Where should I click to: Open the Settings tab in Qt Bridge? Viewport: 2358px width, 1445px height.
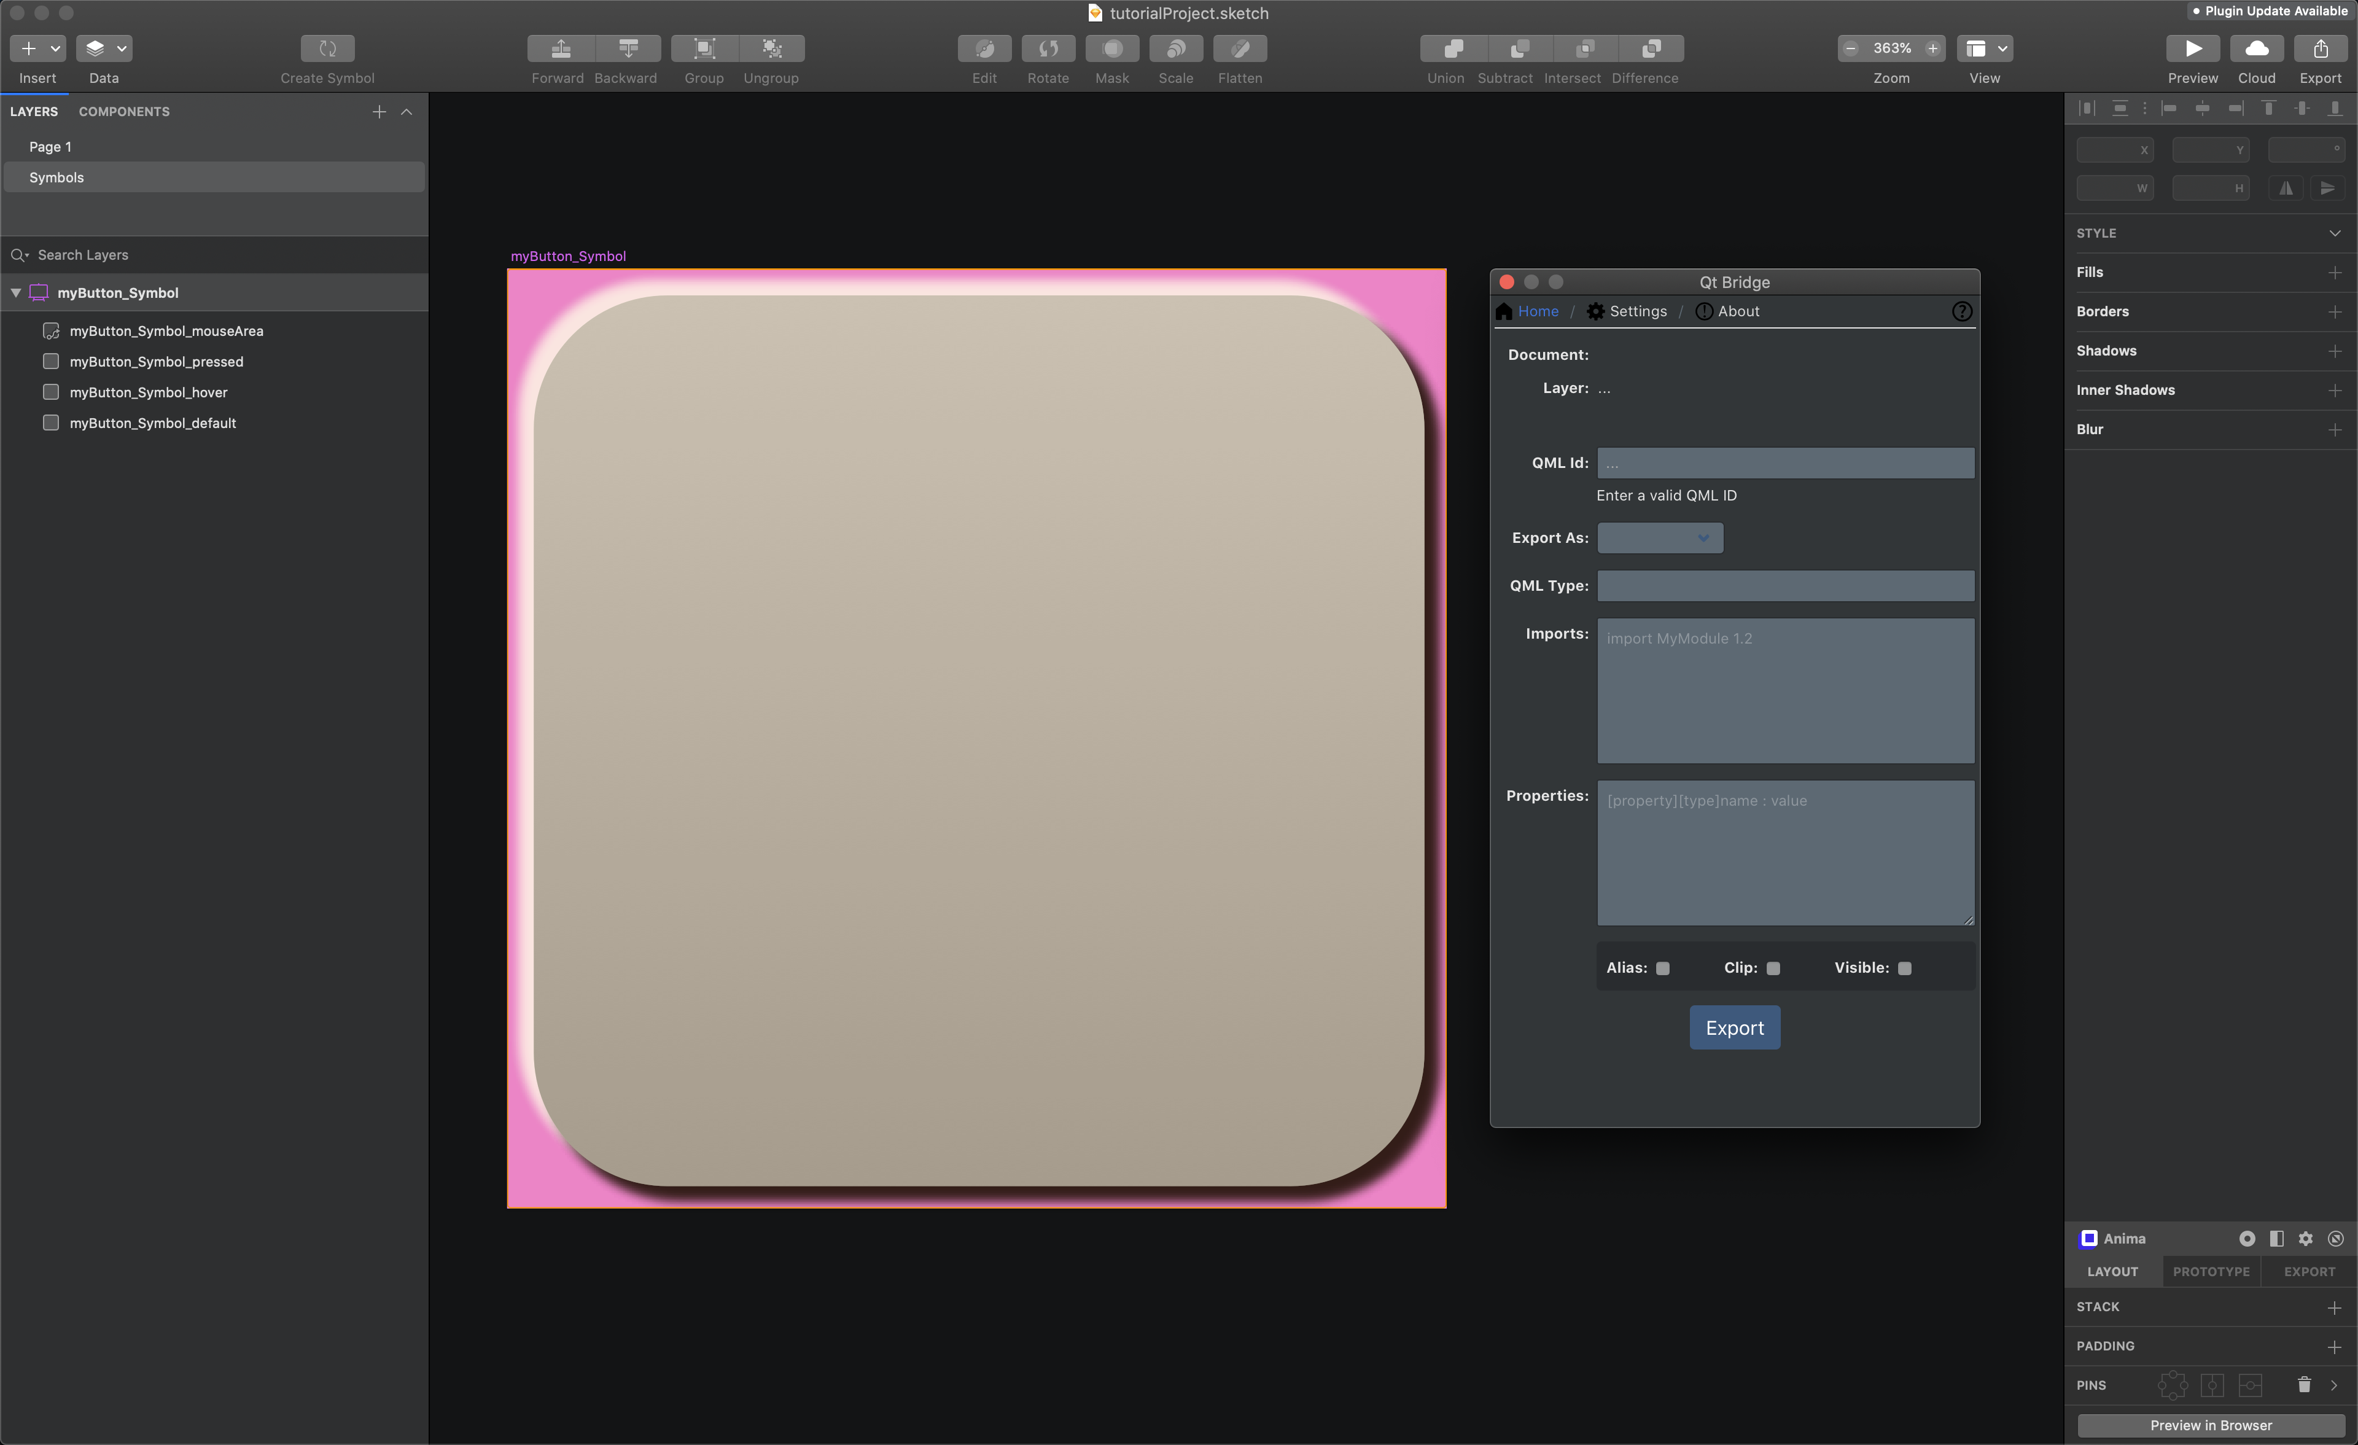click(1627, 311)
